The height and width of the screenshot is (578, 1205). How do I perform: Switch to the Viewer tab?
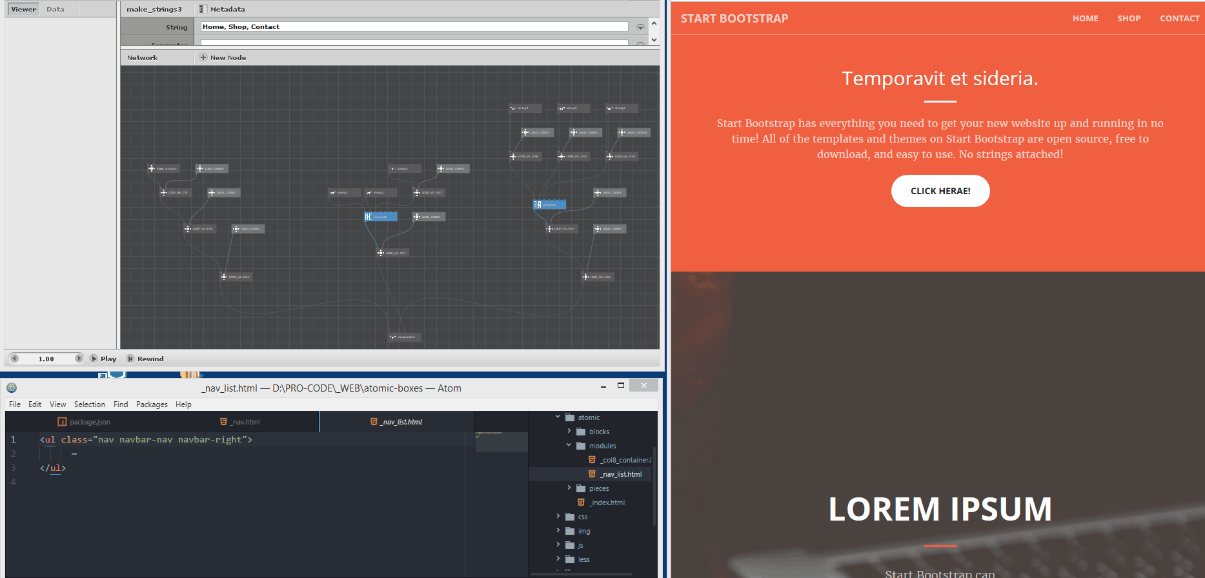click(23, 9)
